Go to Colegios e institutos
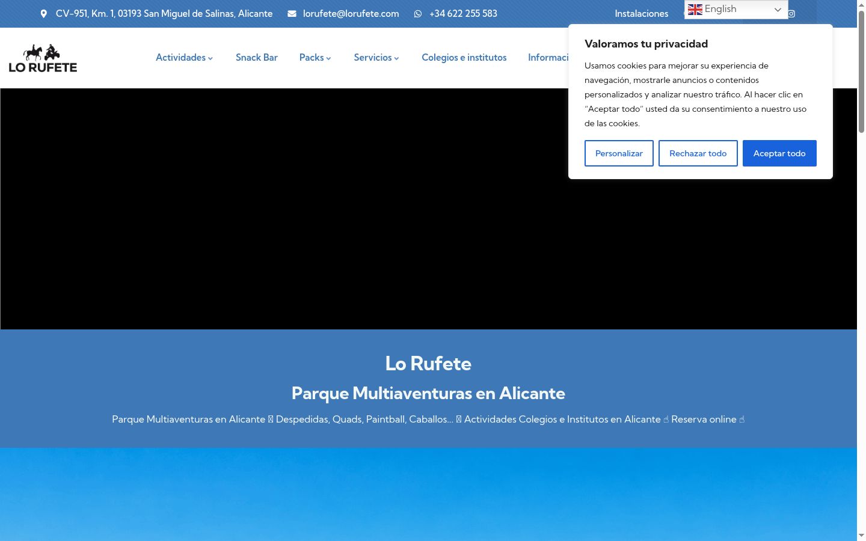Image resolution: width=866 pixels, height=541 pixels. (464, 58)
